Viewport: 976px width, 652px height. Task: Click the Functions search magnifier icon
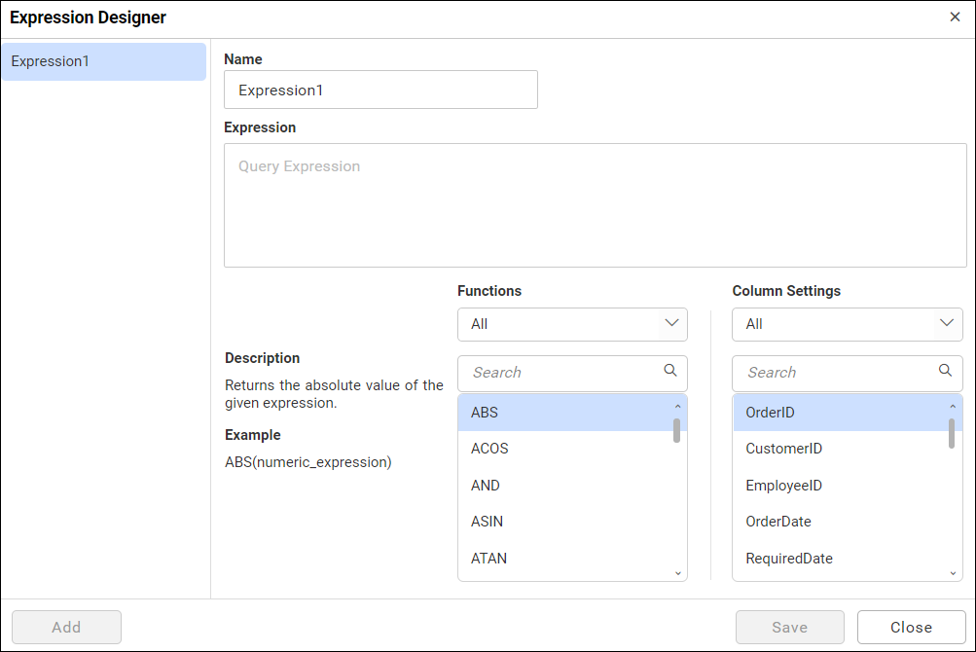pos(669,371)
